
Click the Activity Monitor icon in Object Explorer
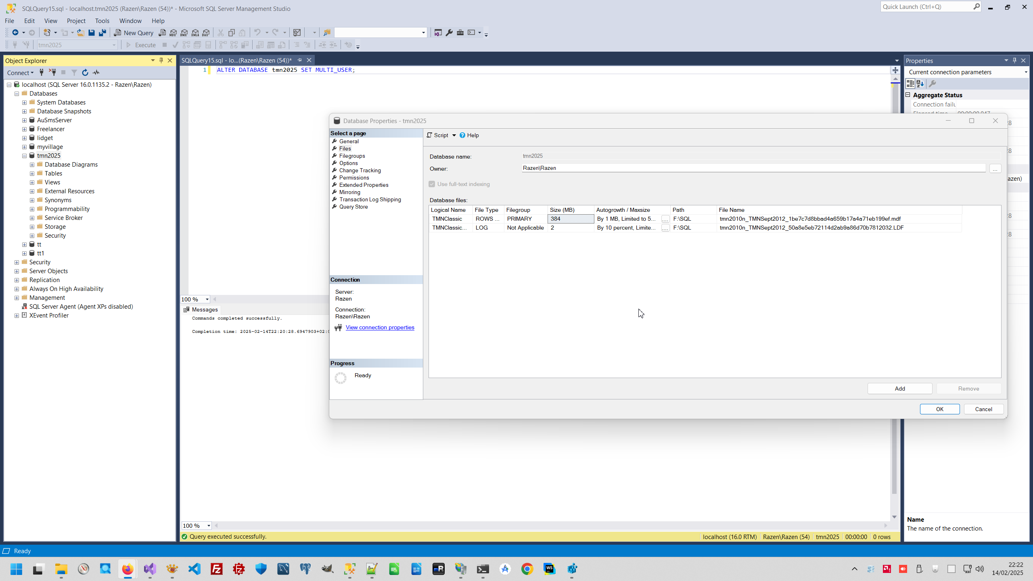coord(96,73)
